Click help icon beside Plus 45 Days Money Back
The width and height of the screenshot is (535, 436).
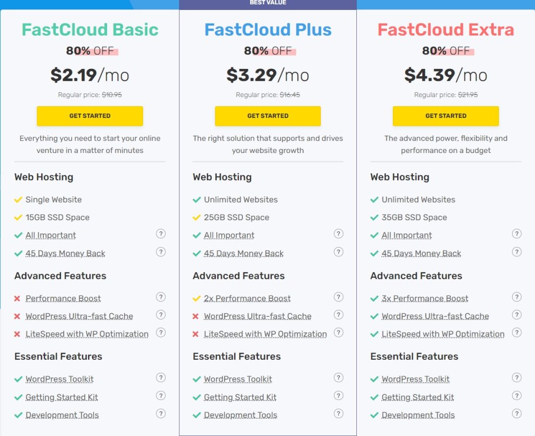(339, 252)
